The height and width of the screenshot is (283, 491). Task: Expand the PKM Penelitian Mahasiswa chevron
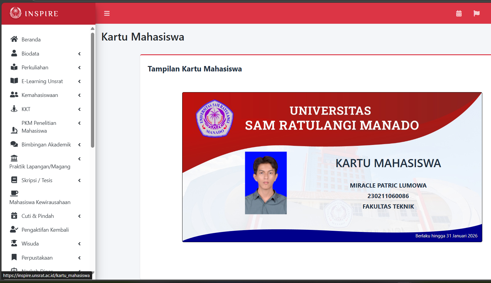tap(80, 123)
